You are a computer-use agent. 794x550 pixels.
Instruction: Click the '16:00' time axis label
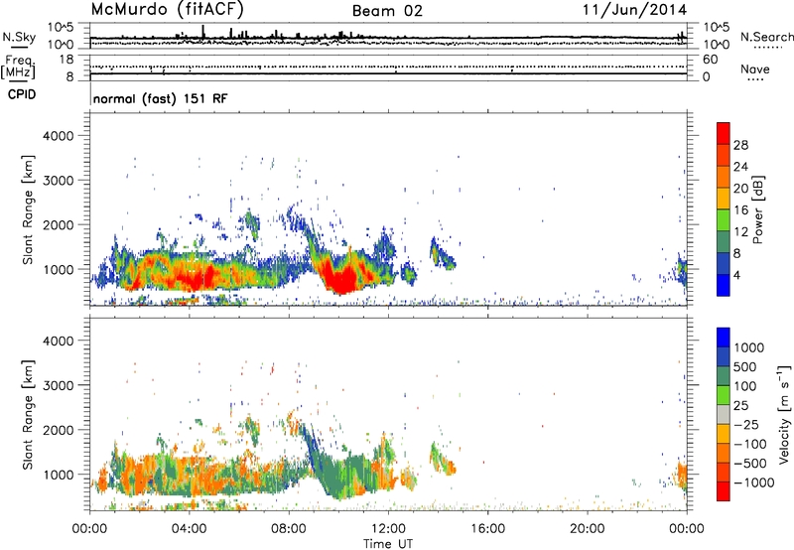pos(487,529)
